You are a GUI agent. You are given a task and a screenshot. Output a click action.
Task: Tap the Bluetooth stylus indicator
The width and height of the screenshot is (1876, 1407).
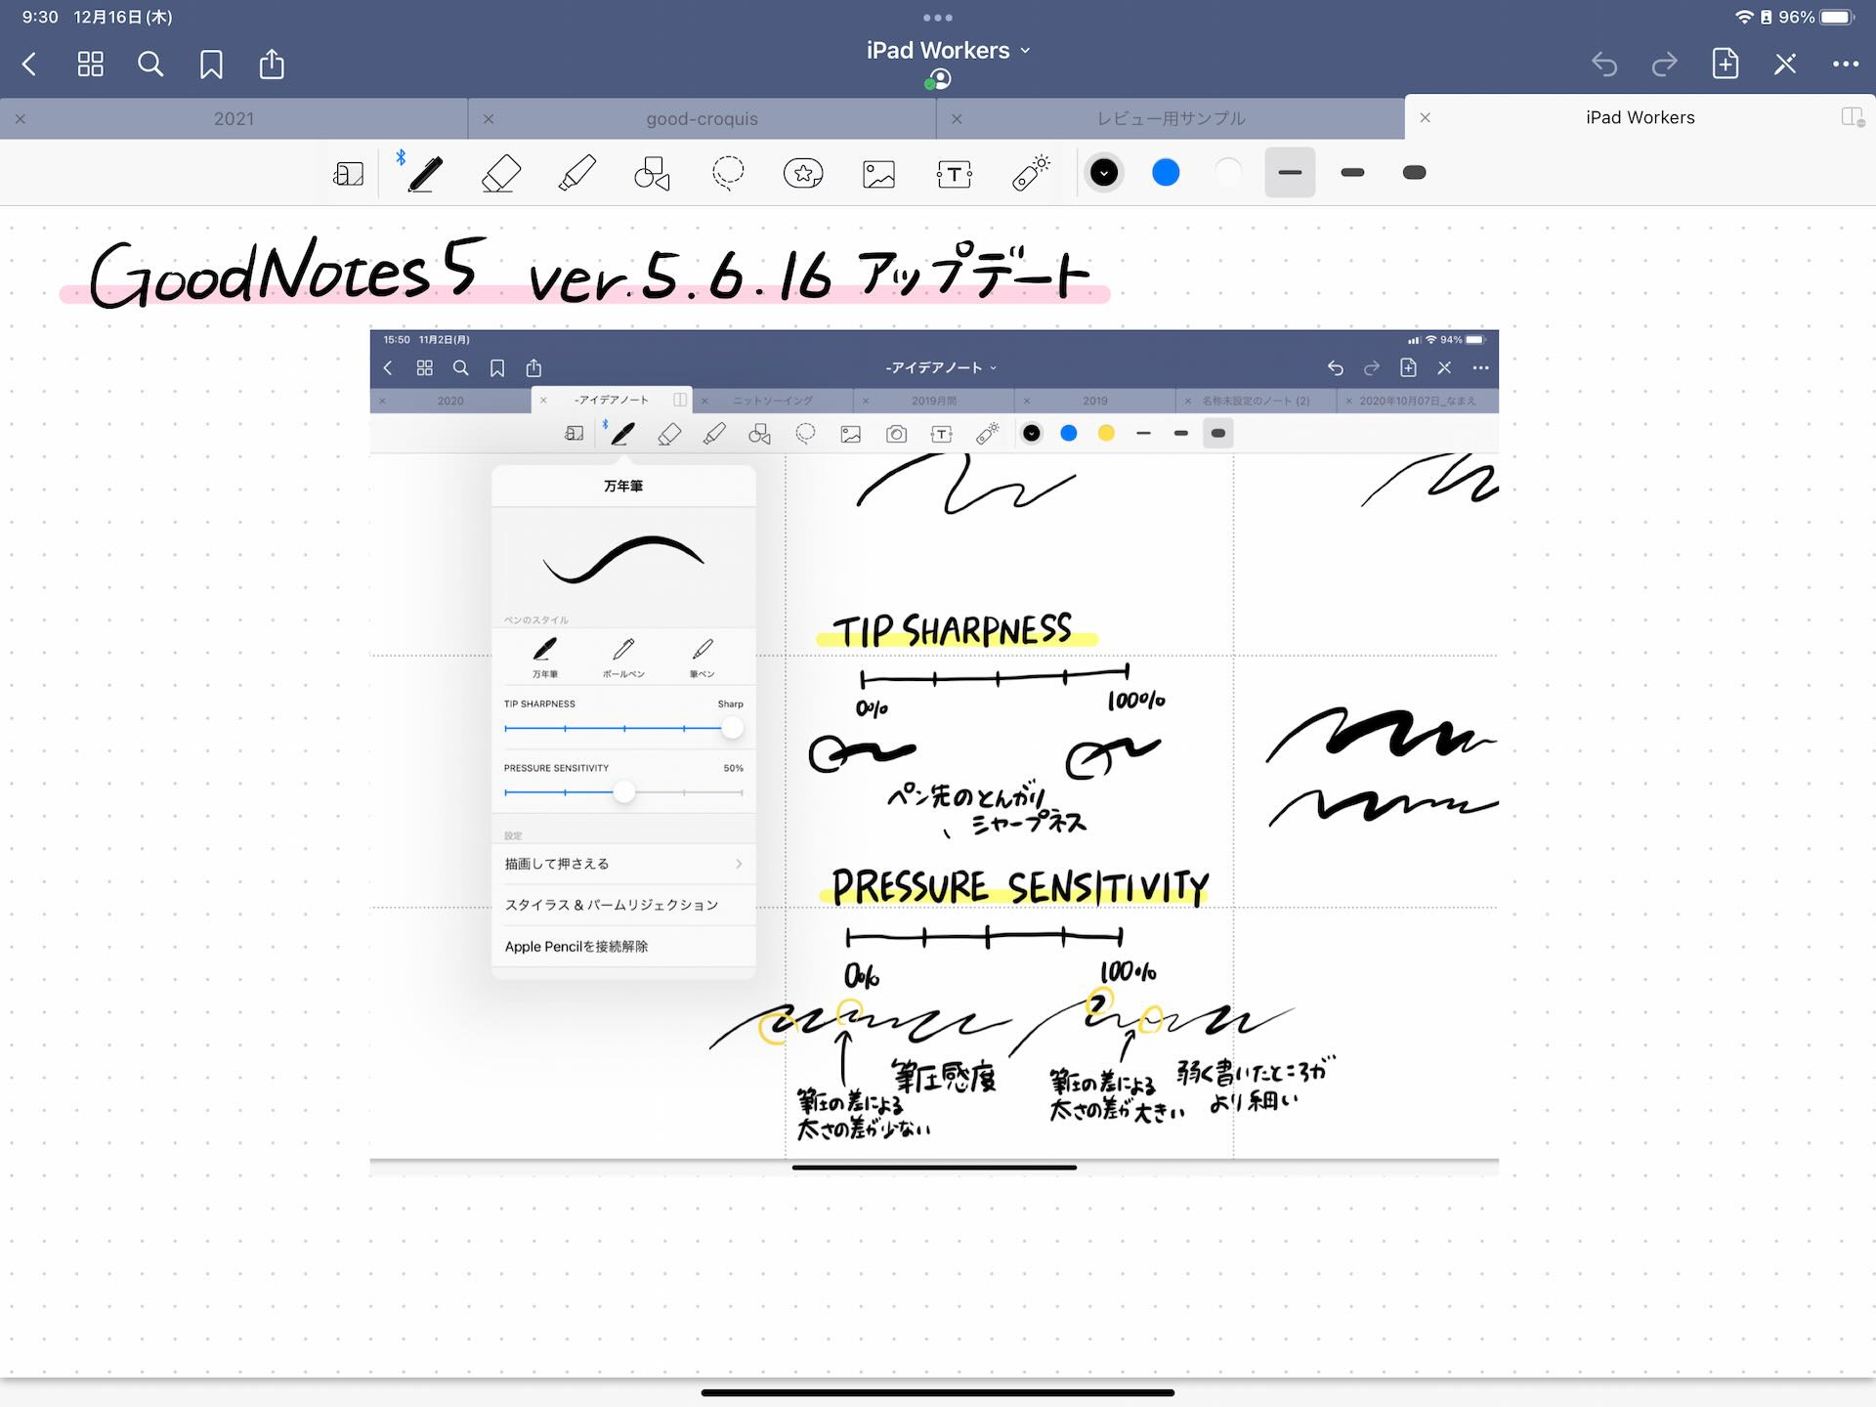pos(401,157)
